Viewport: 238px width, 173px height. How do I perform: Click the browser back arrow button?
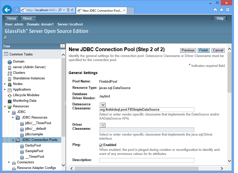coord(7,10)
